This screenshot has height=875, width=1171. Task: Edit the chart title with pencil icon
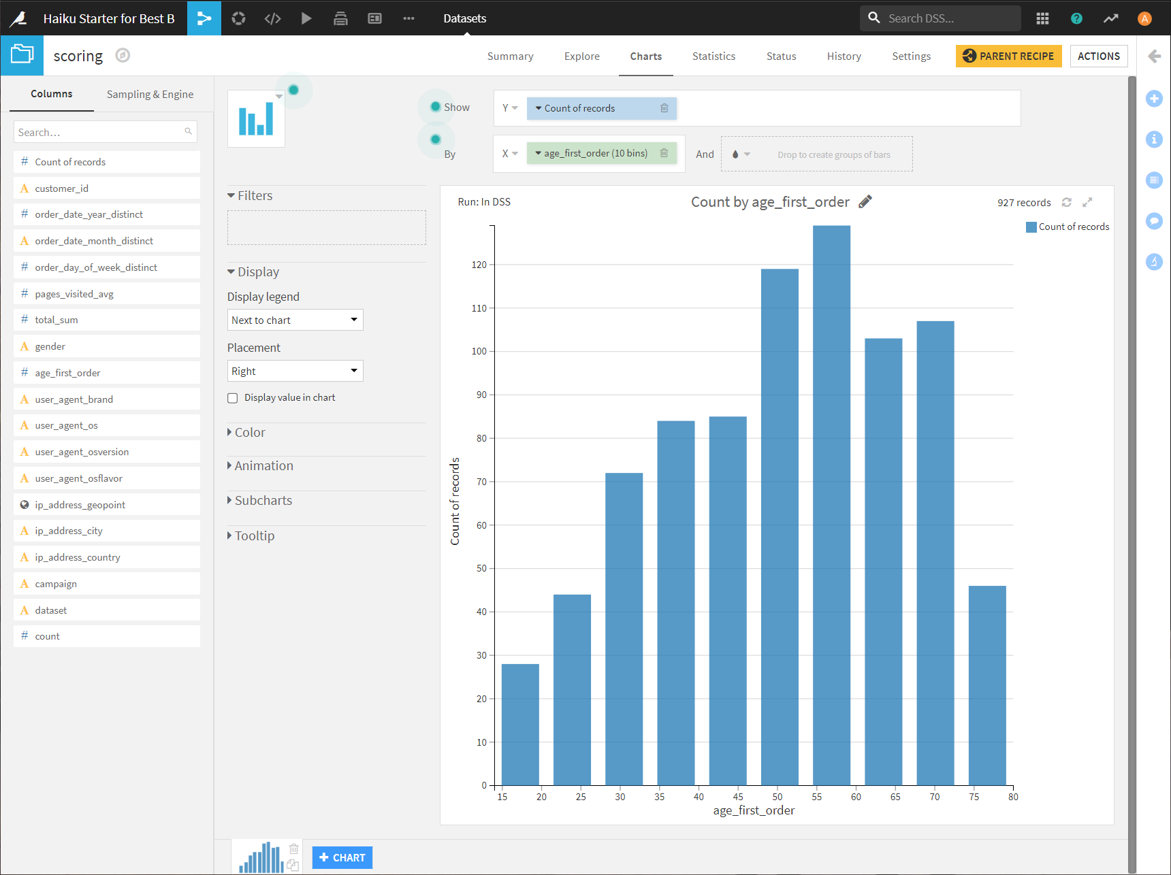[x=865, y=201]
